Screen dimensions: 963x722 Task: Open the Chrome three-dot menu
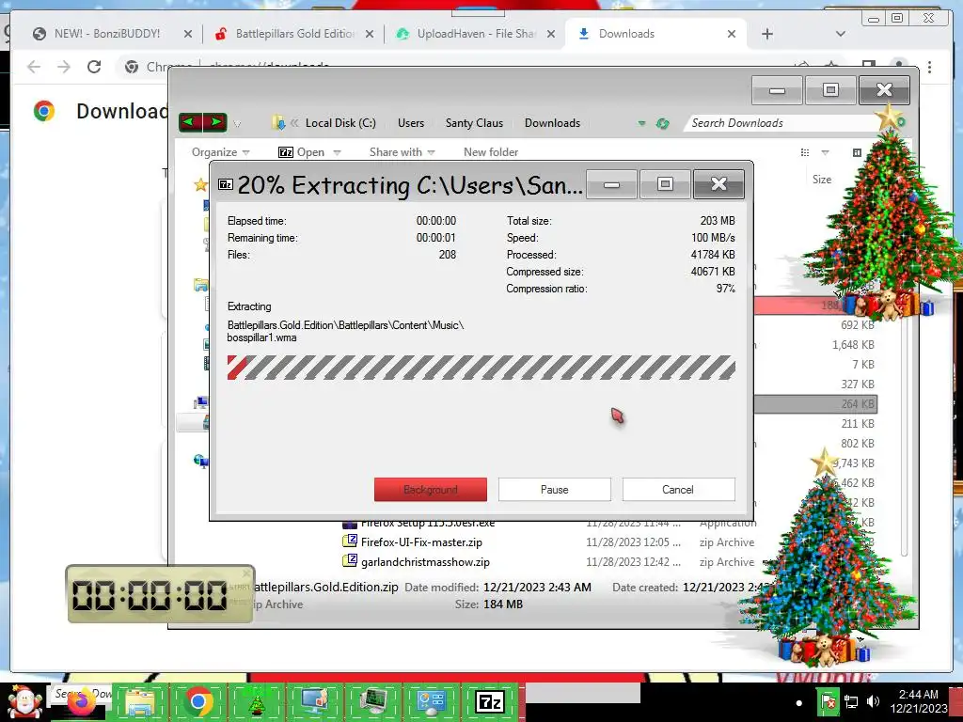pyautogui.click(x=930, y=67)
